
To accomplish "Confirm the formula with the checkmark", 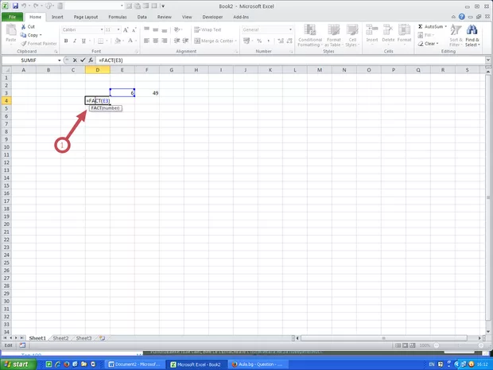I will click(x=83, y=60).
